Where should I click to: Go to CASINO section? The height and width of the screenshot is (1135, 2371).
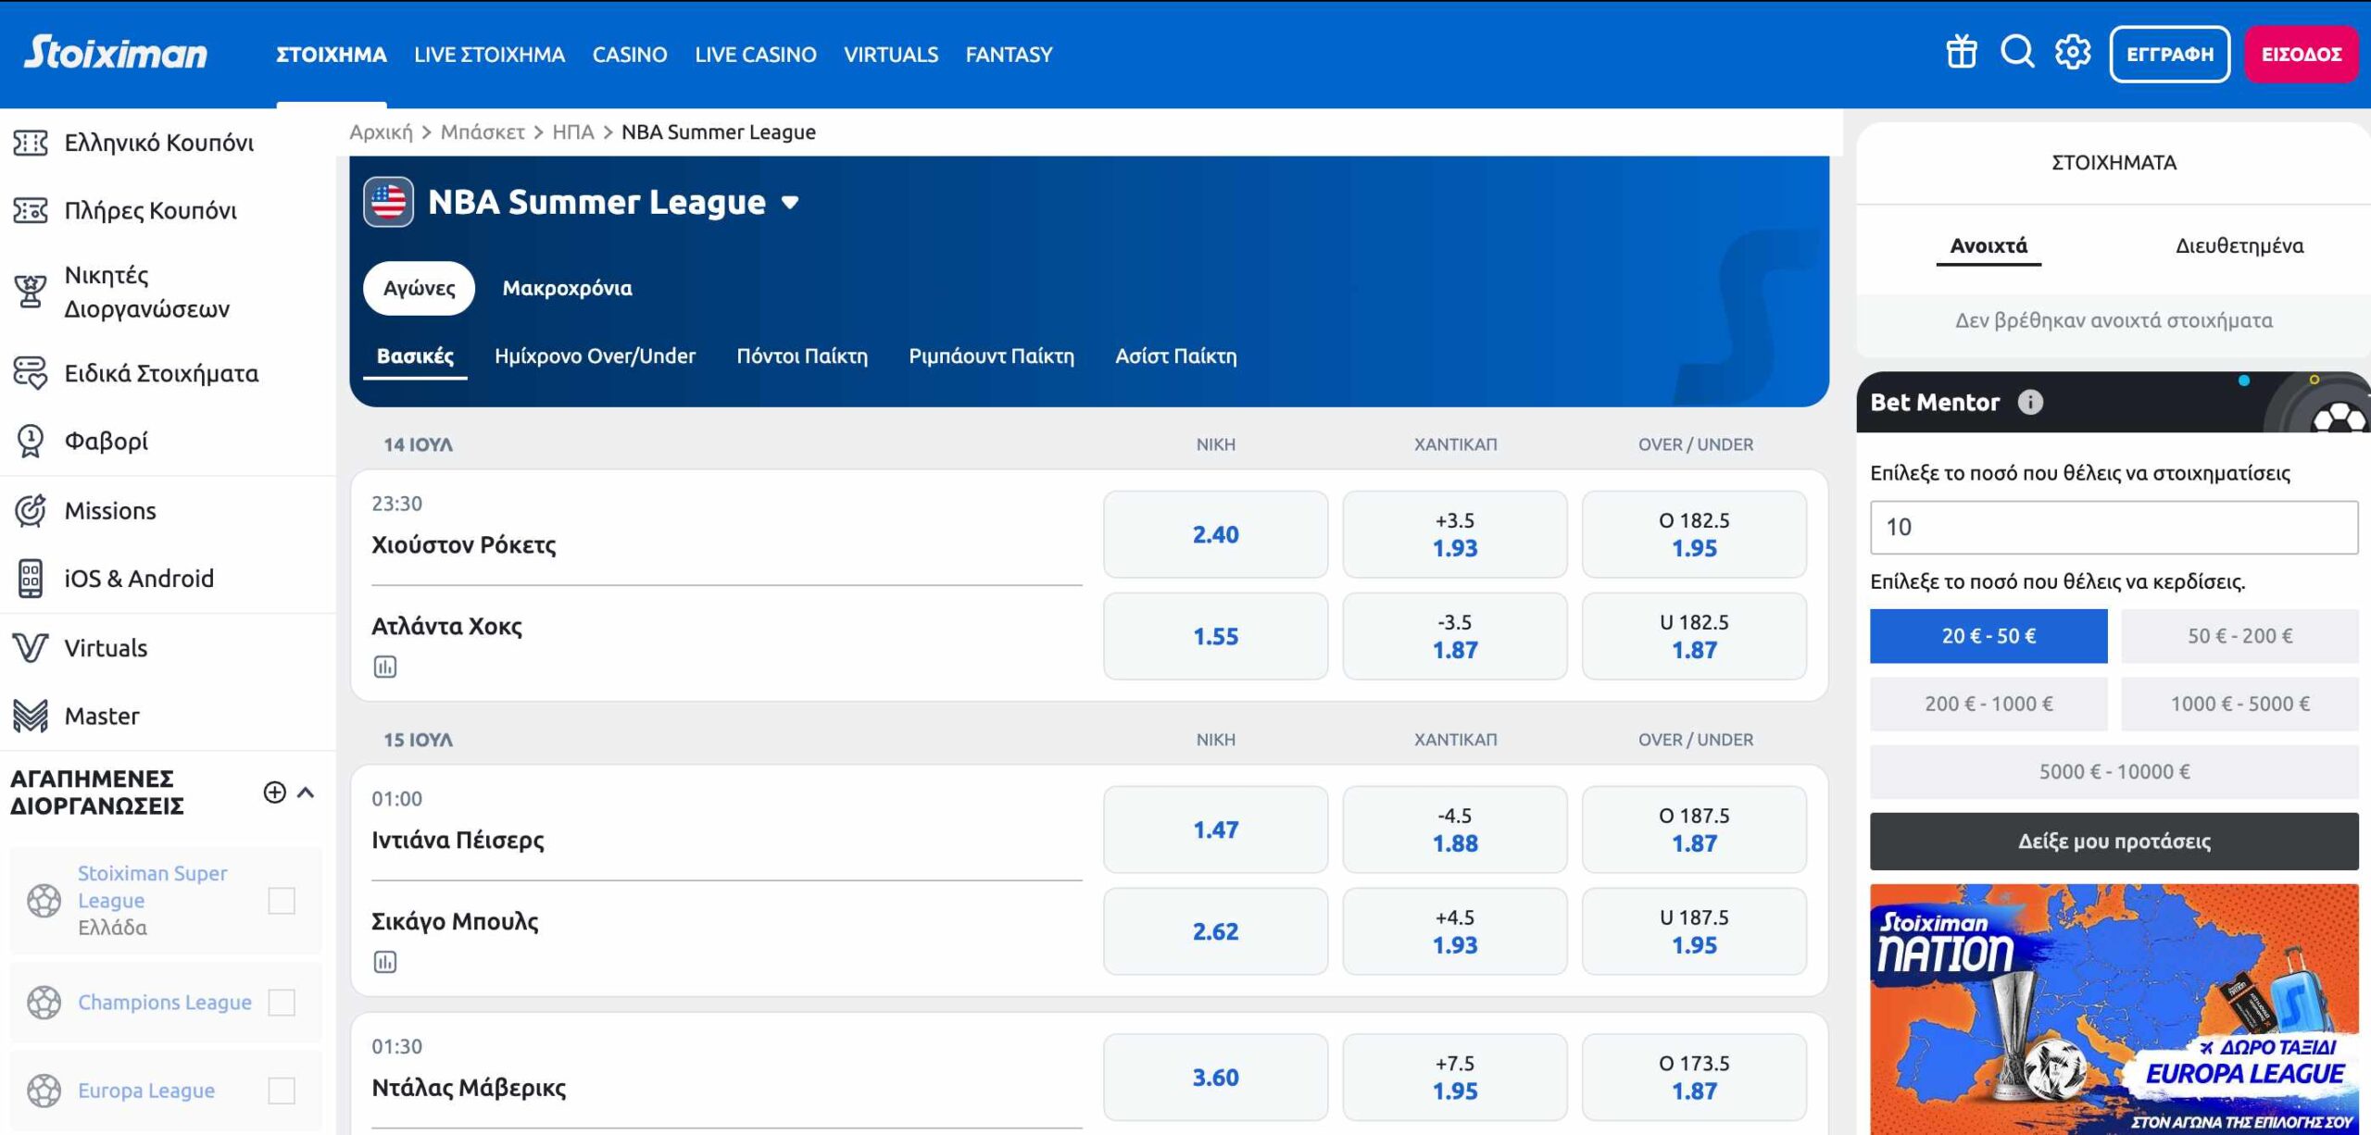coord(630,55)
